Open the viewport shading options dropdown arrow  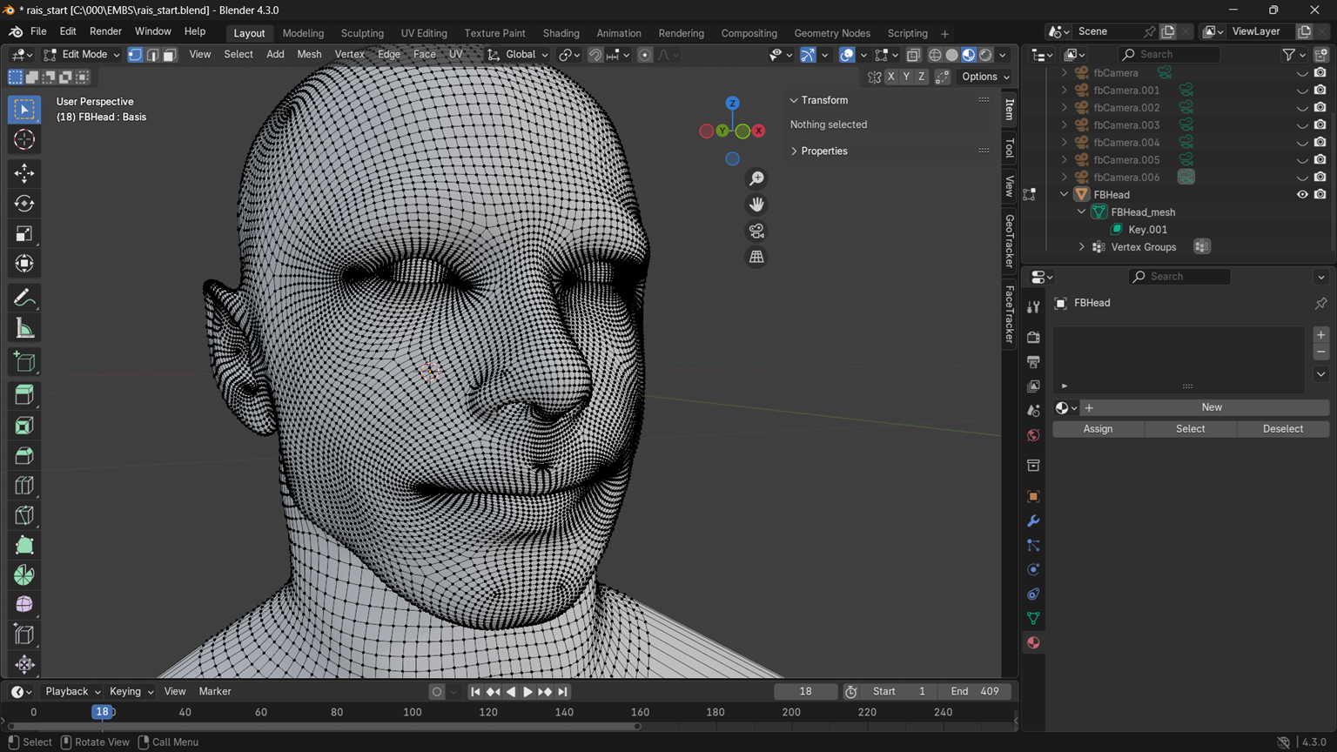coord(1003,55)
